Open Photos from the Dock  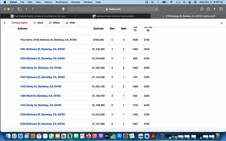click(x=63, y=136)
